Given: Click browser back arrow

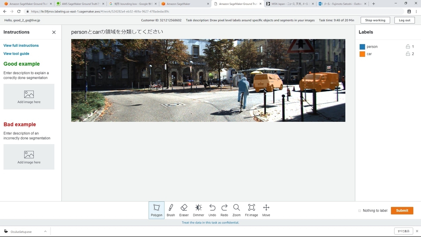Looking at the screenshot, I should (x=5, y=11).
